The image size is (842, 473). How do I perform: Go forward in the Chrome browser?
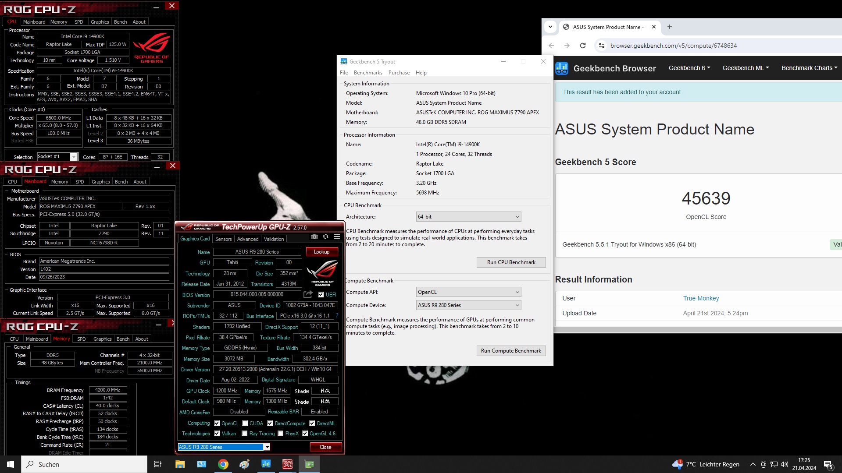point(567,46)
